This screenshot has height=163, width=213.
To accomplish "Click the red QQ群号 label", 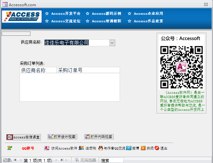I will tap(28, 148).
